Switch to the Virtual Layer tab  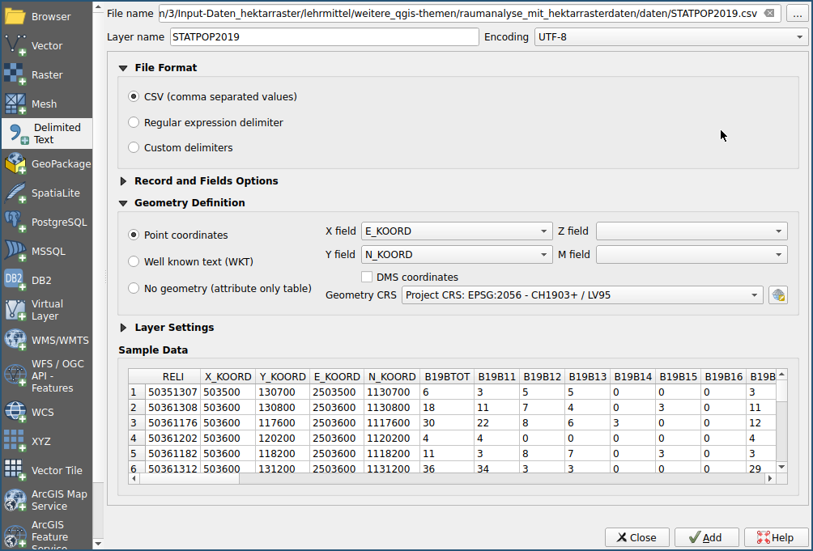(46, 310)
